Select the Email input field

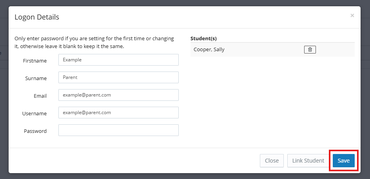pos(118,95)
